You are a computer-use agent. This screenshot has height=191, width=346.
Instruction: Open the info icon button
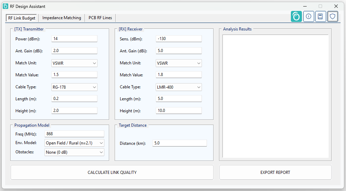tap(308, 16)
